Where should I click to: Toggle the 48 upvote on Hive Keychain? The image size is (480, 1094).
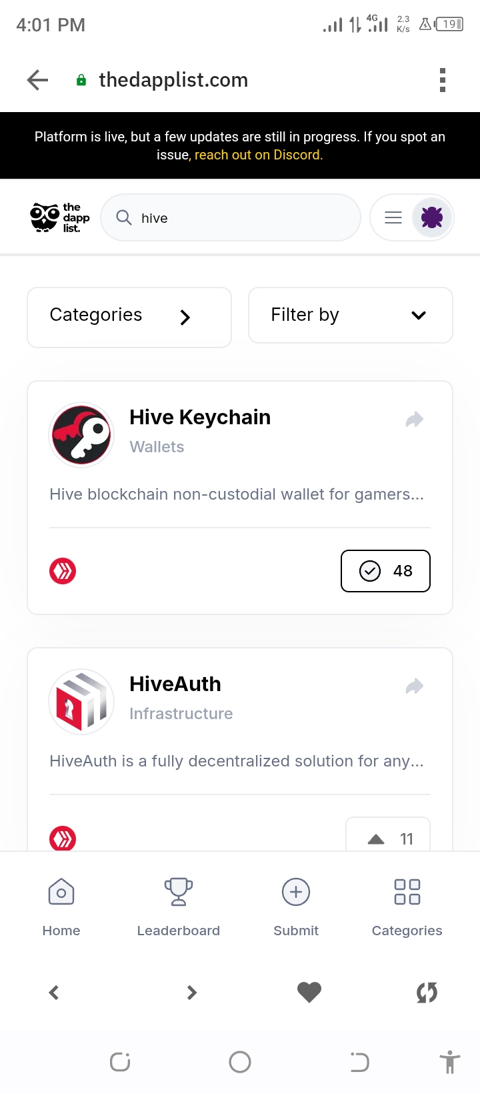pyautogui.click(x=385, y=571)
